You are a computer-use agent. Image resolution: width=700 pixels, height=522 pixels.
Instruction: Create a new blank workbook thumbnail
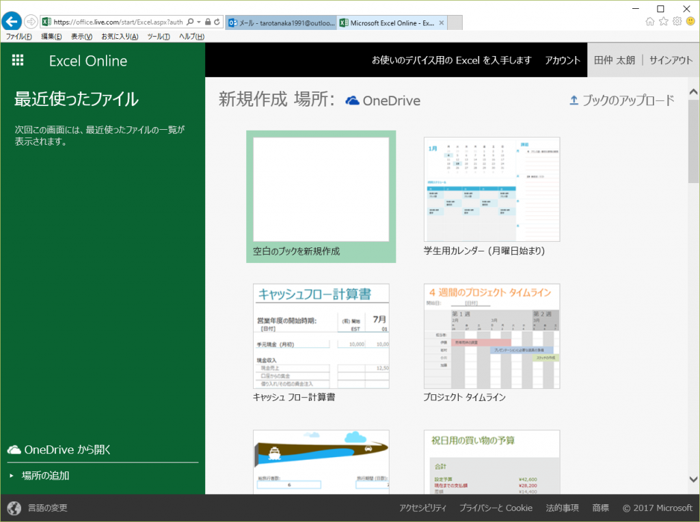click(x=321, y=190)
